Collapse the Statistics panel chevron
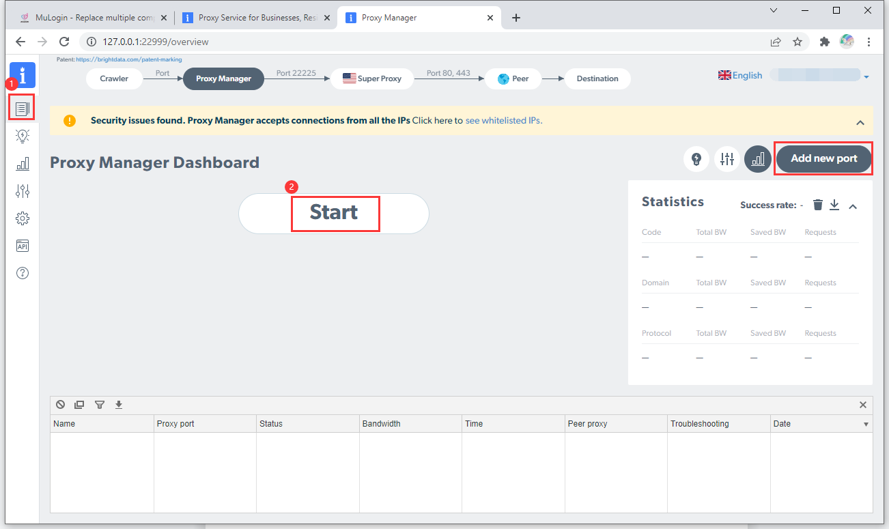 click(x=853, y=206)
